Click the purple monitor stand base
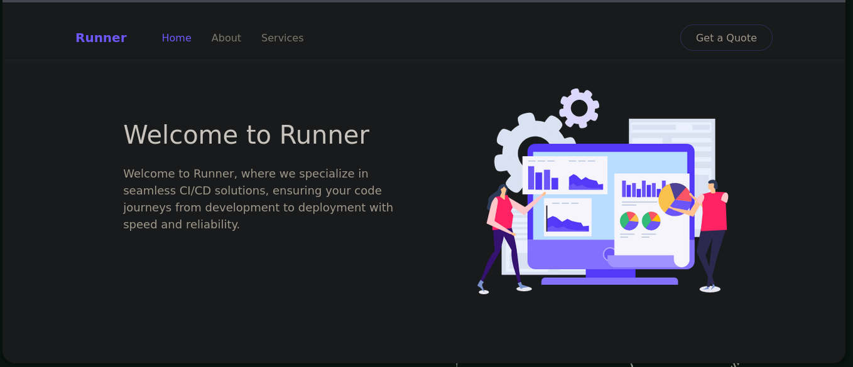This screenshot has width=853, height=367. click(x=609, y=280)
